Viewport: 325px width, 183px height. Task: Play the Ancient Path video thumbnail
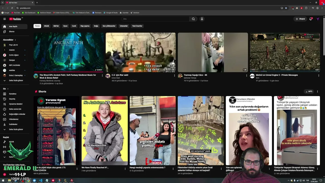point(69,52)
